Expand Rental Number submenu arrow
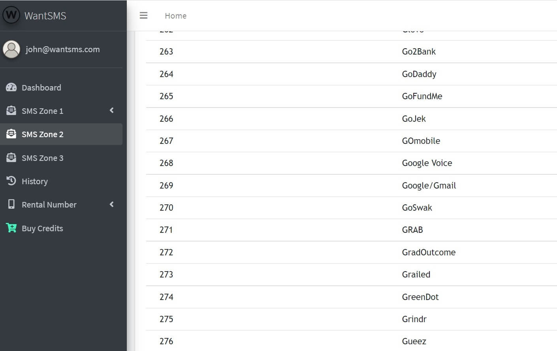 click(111, 204)
